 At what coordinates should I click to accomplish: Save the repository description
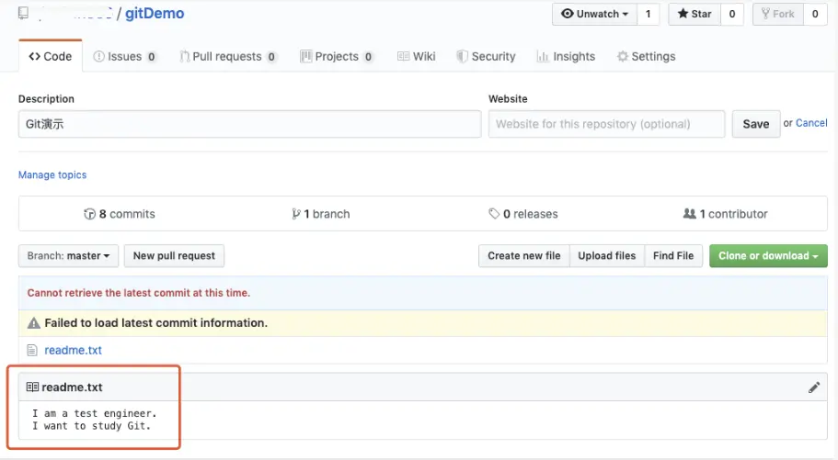point(755,124)
